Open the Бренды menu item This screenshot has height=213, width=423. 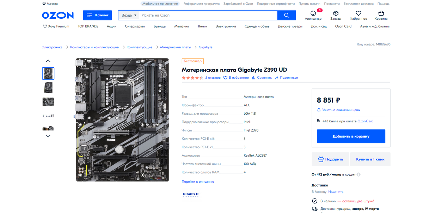[x=160, y=26]
